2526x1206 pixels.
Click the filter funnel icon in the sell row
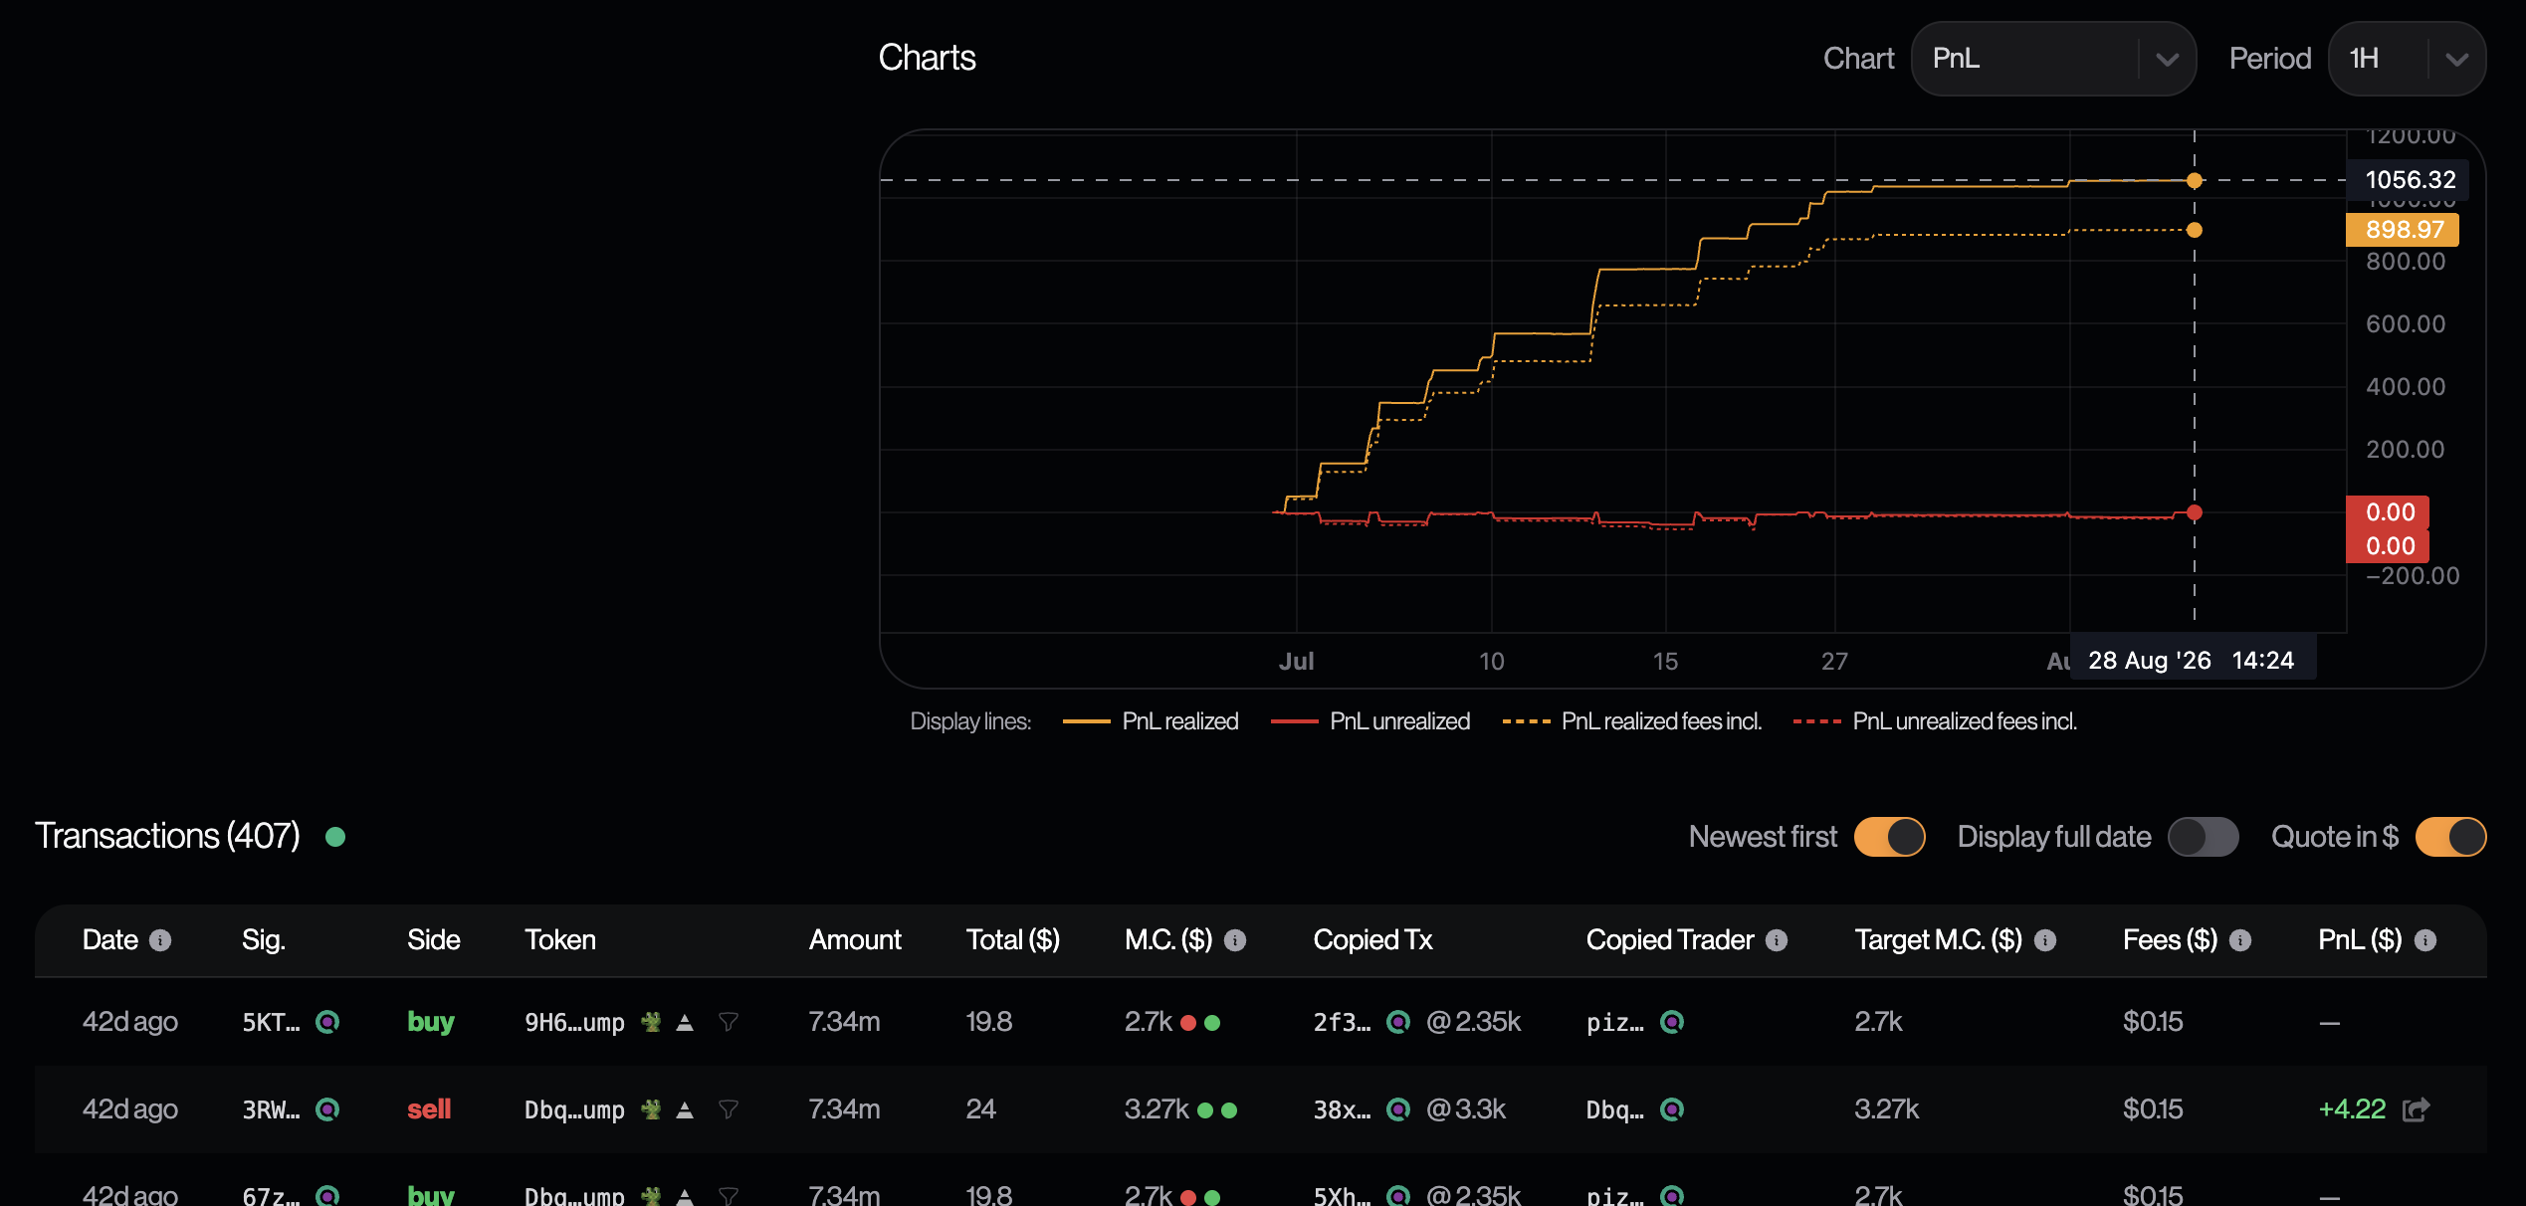pyautogui.click(x=729, y=1109)
